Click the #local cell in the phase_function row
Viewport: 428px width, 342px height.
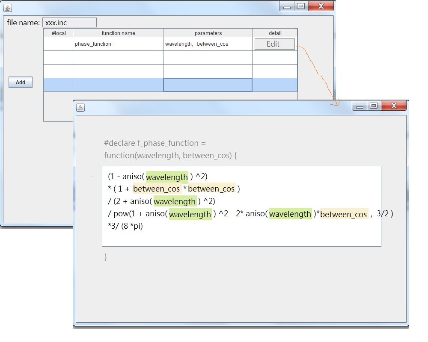click(x=58, y=44)
